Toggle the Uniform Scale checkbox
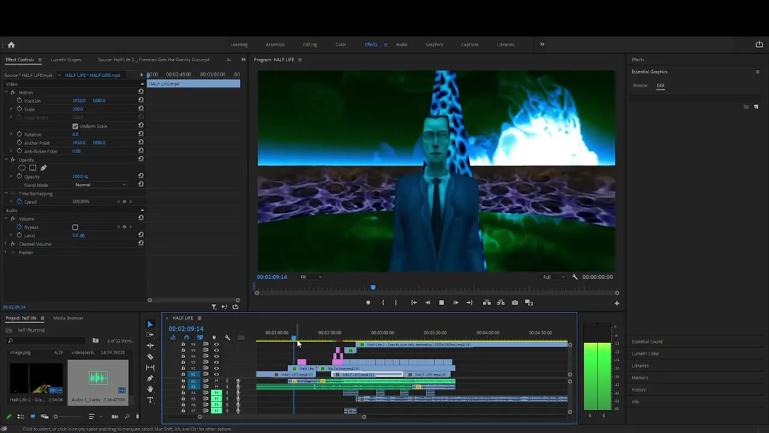 point(75,126)
